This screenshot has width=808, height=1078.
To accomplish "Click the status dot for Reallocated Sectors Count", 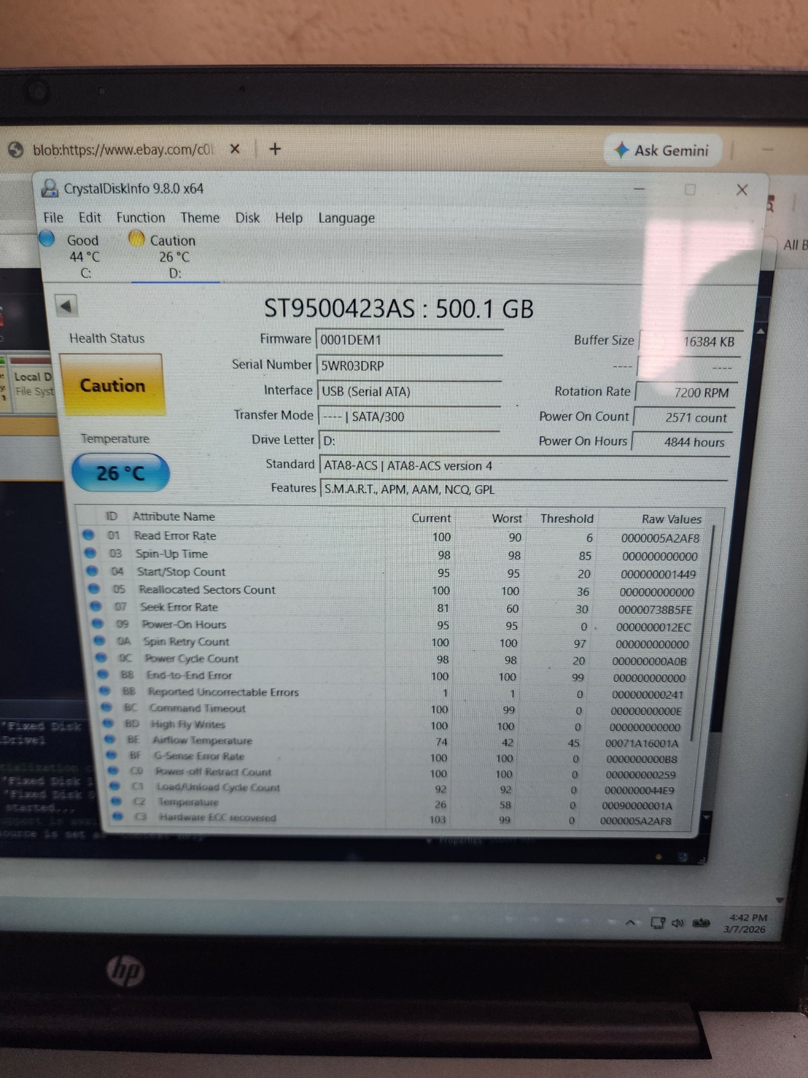I will [94, 589].
